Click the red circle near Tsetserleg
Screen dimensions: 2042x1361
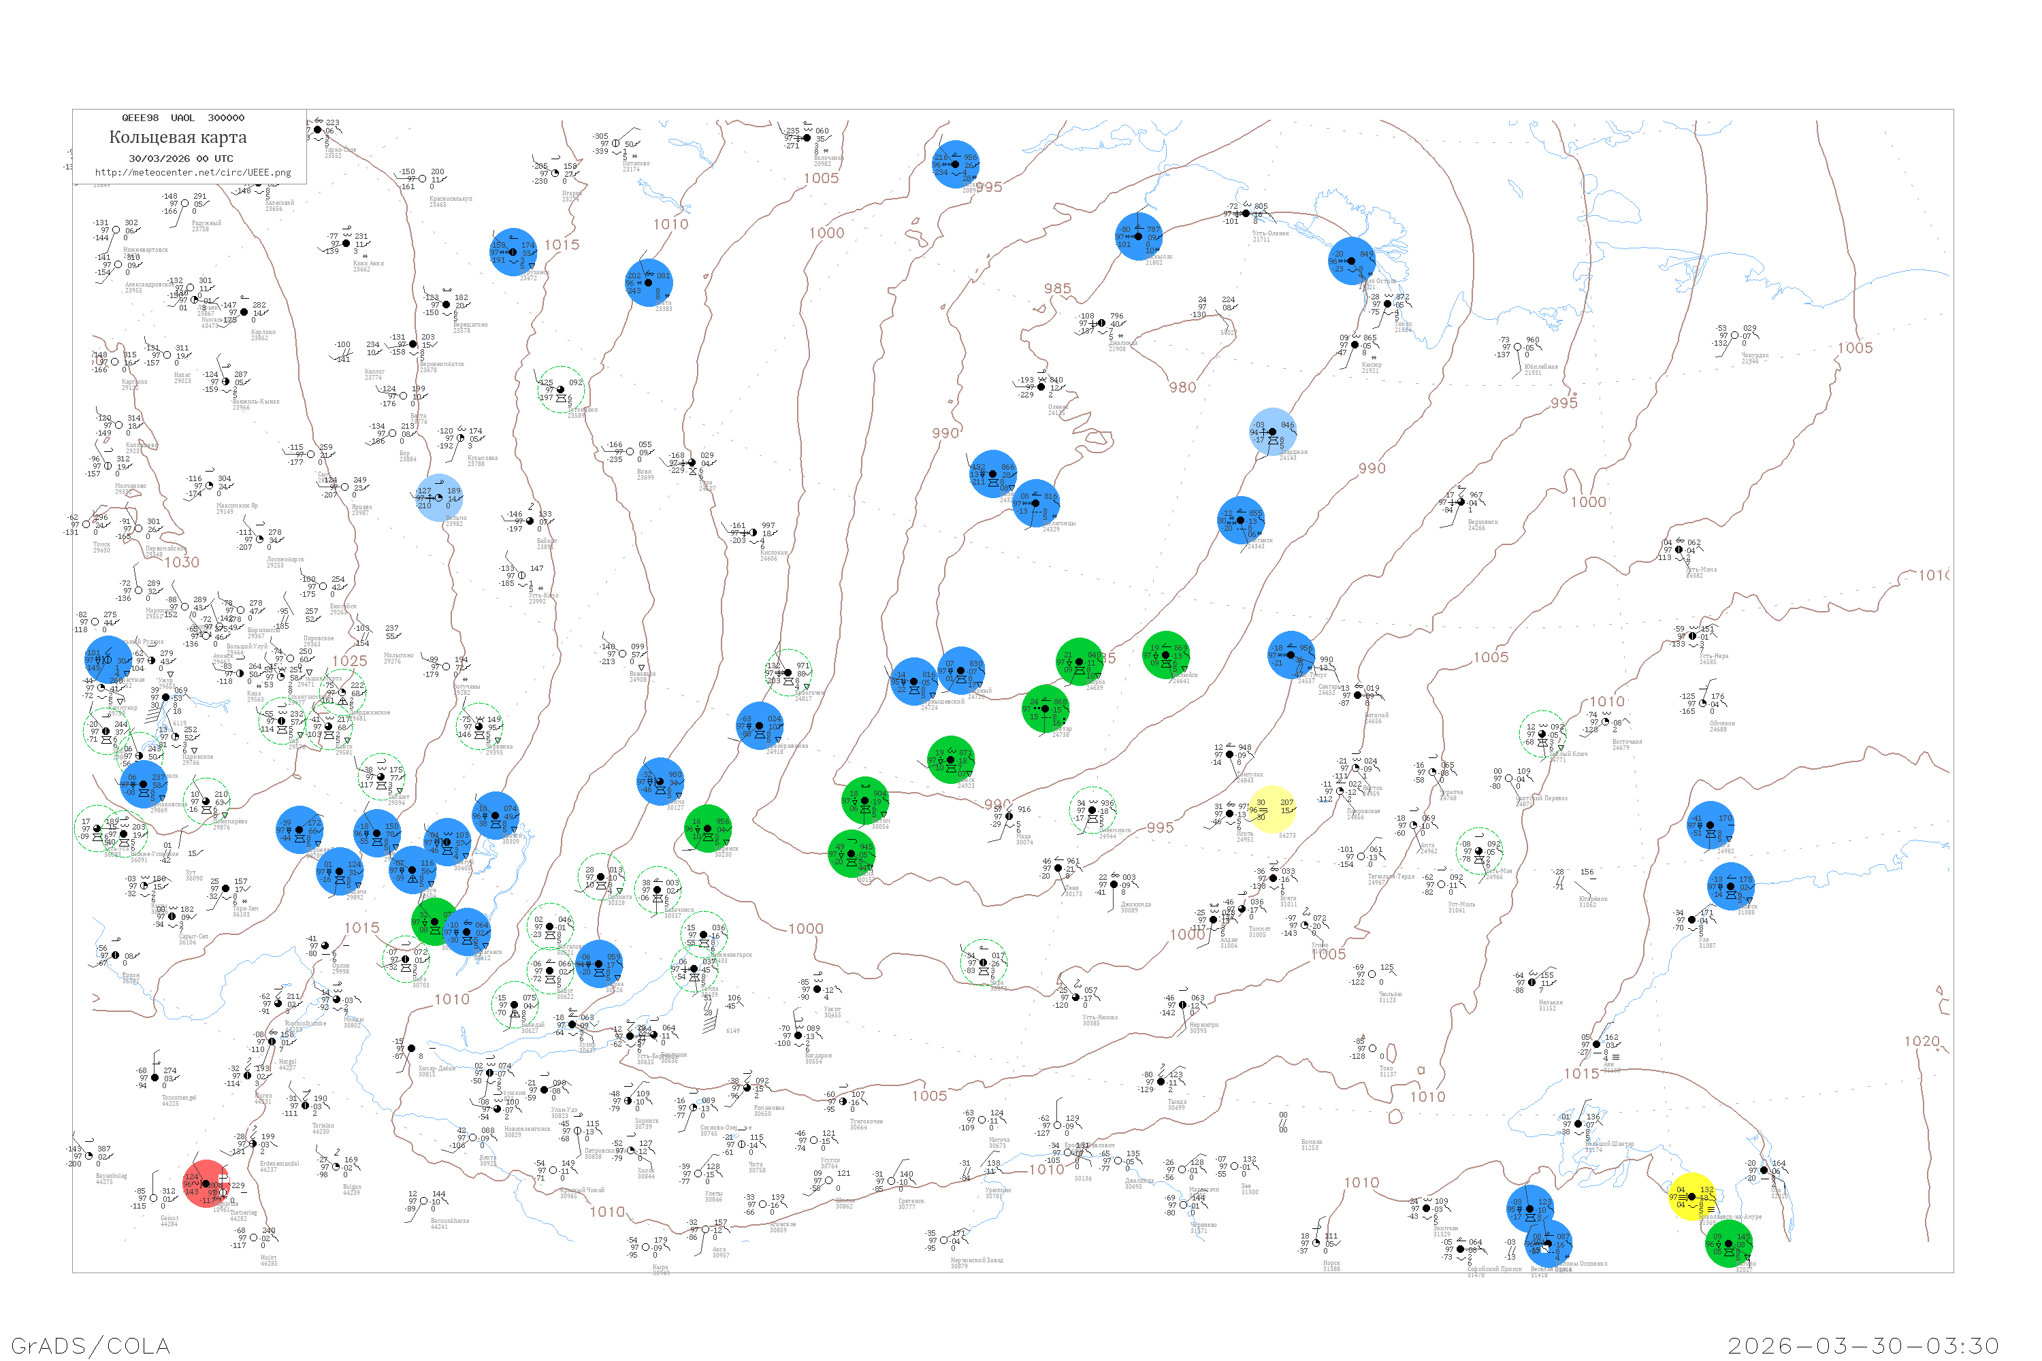tap(207, 1184)
